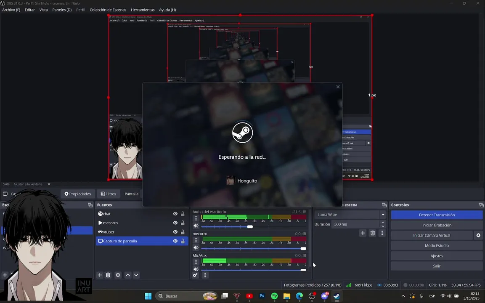The image size is (485, 303).
Task: Open Ajustes in the Controles panel
Action: [437, 255]
